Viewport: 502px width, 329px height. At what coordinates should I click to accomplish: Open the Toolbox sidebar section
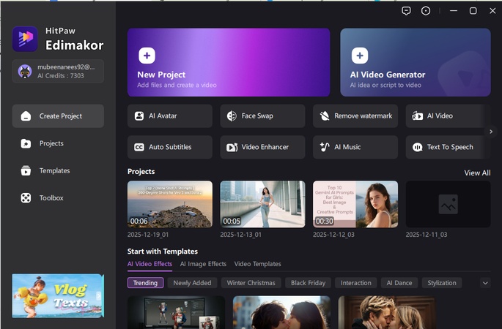[x=51, y=198]
